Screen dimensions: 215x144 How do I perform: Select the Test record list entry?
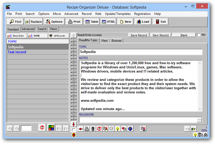click(x=38, y=52)
